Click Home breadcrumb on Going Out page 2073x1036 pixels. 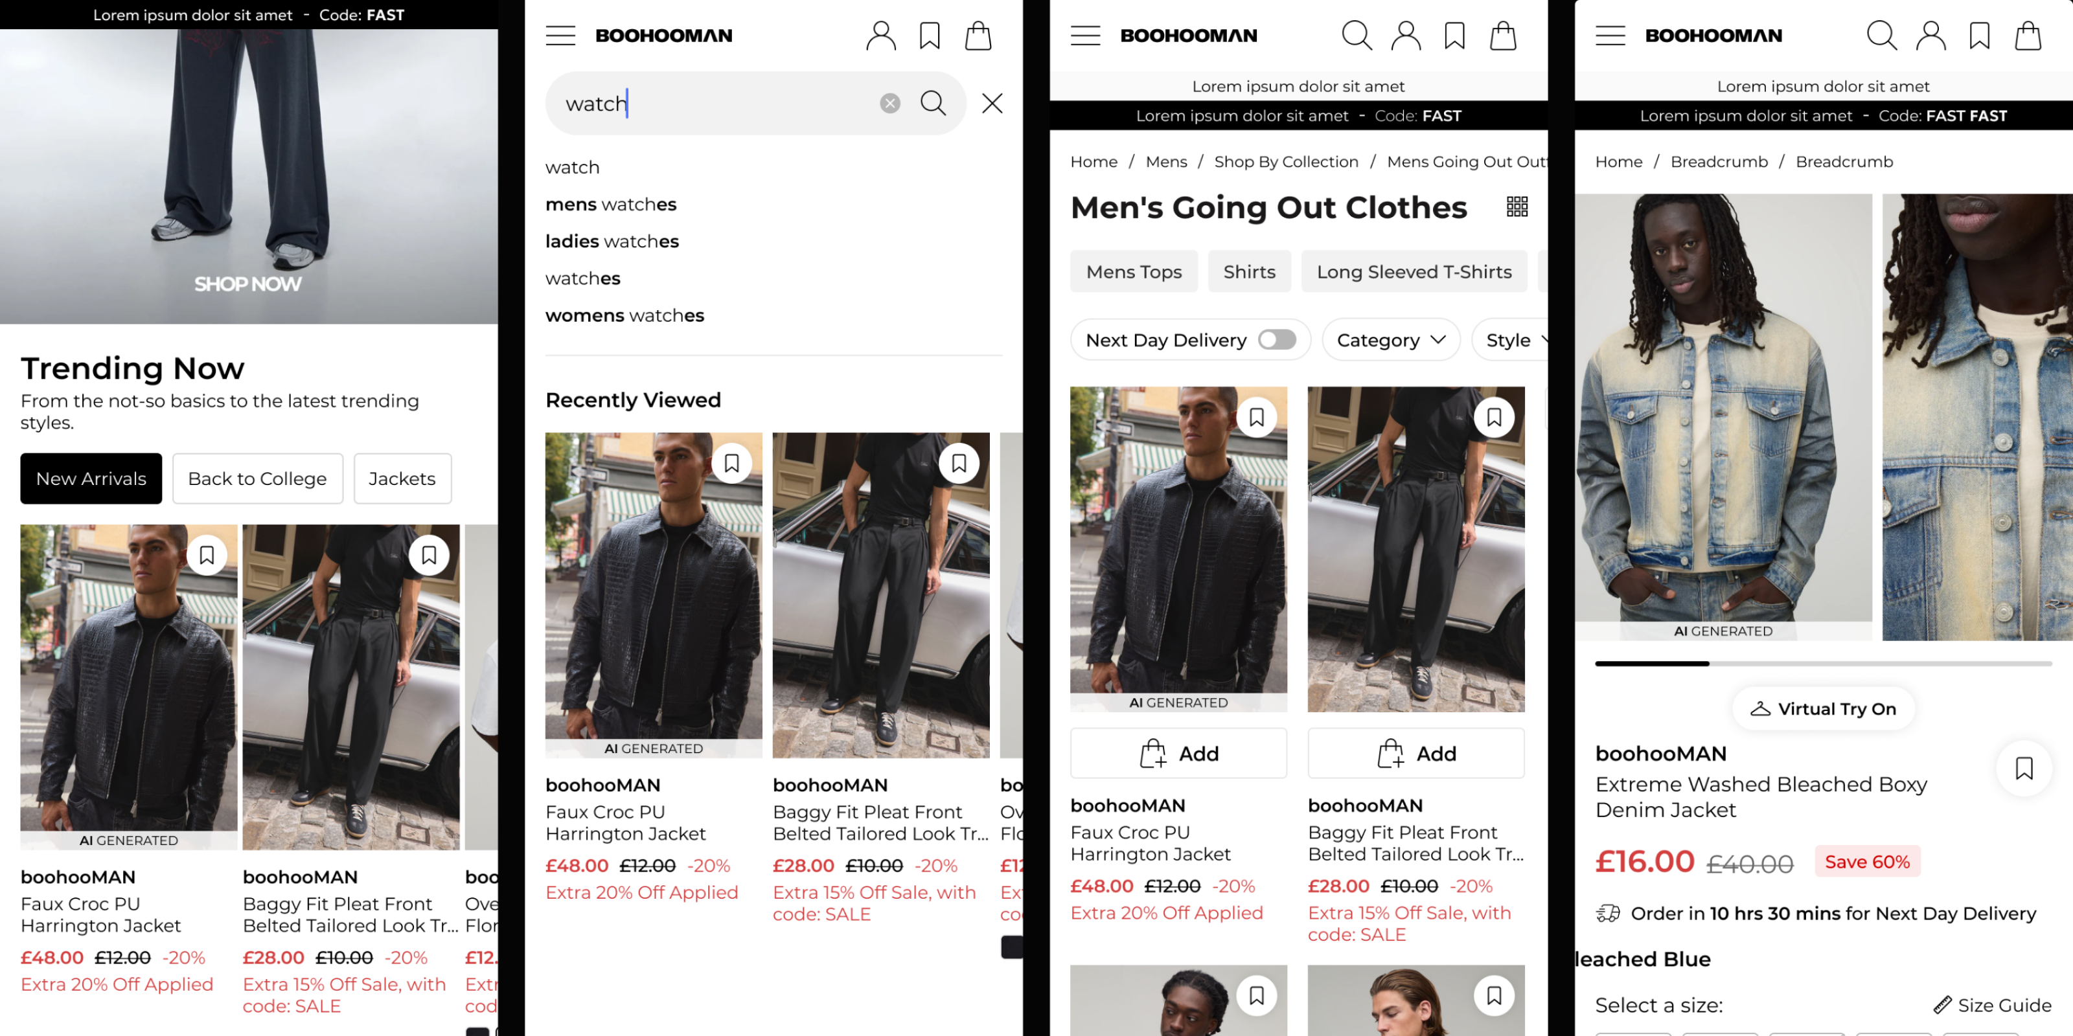pyautogui.click(x=1094, y=162)
